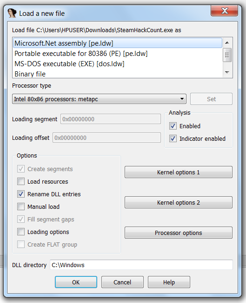Click the file type list scroll down arrow
Viewport: 246px width, 303px height.
tap(227, 72)
